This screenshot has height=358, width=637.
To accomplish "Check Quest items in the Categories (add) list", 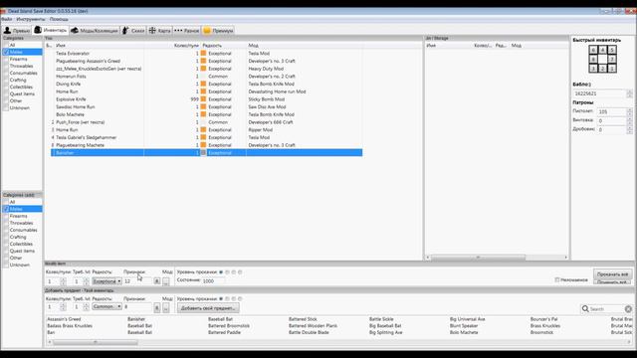I will (6, 251).
